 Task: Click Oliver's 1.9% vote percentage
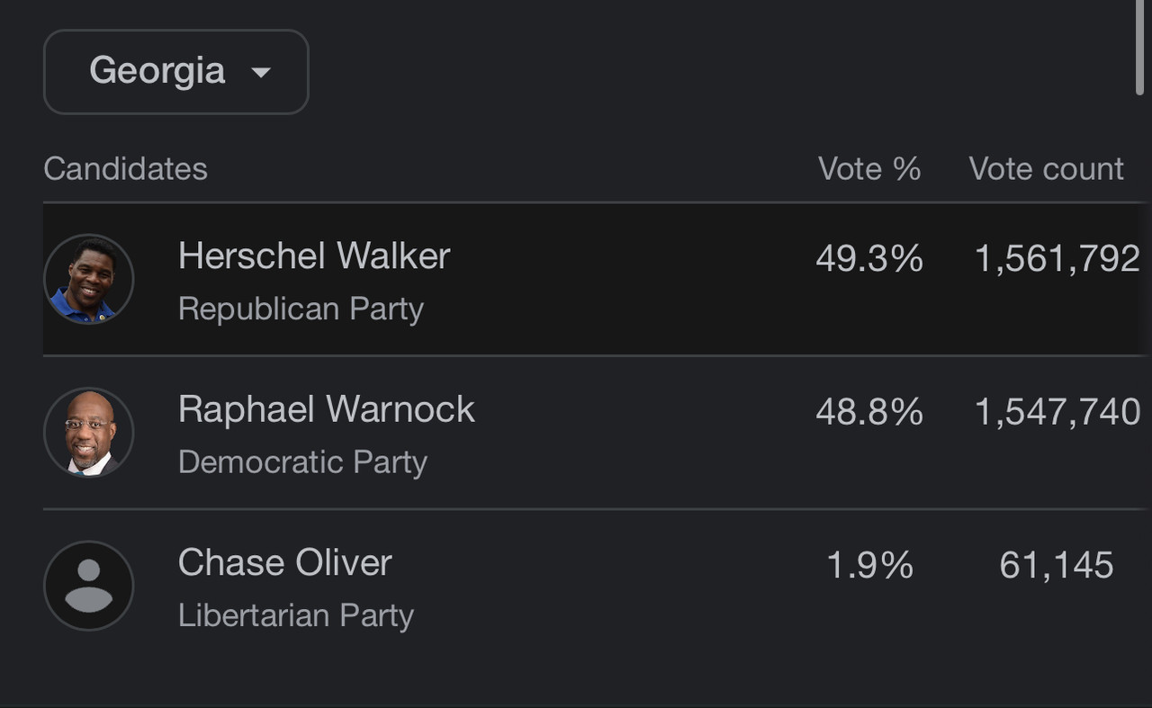[x=869, y=566]
